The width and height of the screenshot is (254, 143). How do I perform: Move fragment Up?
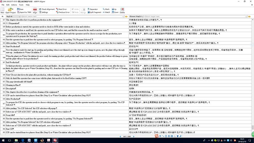[x=114, y=9]
